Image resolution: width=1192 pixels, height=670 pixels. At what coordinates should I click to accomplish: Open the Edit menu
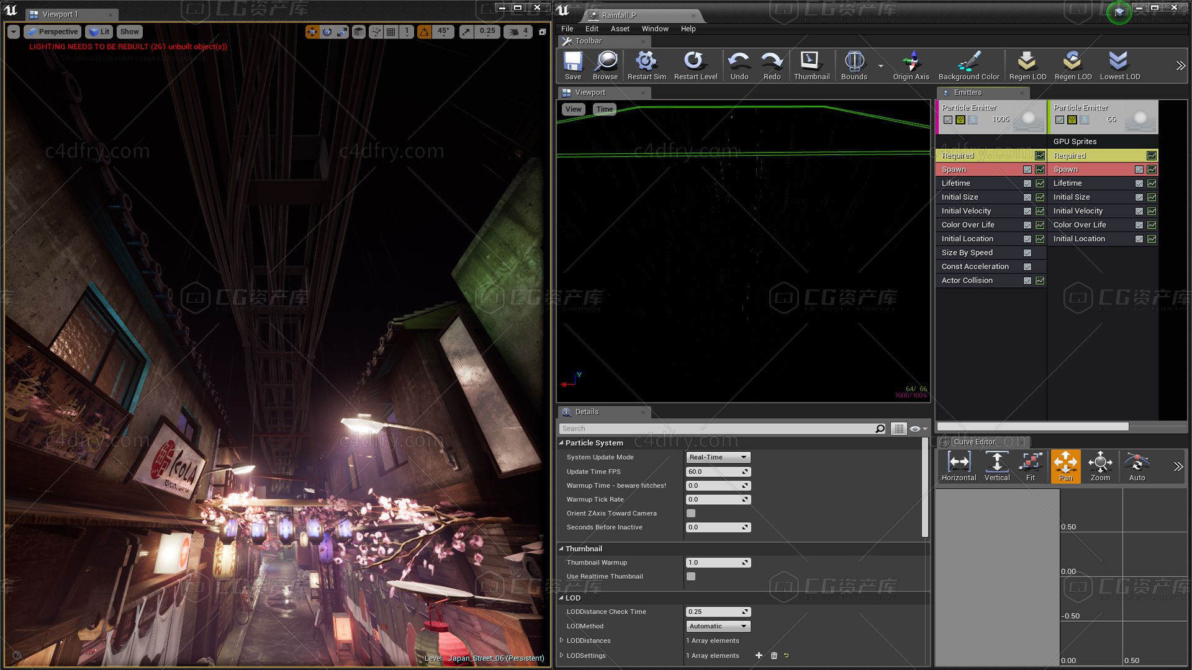(592, 29)
